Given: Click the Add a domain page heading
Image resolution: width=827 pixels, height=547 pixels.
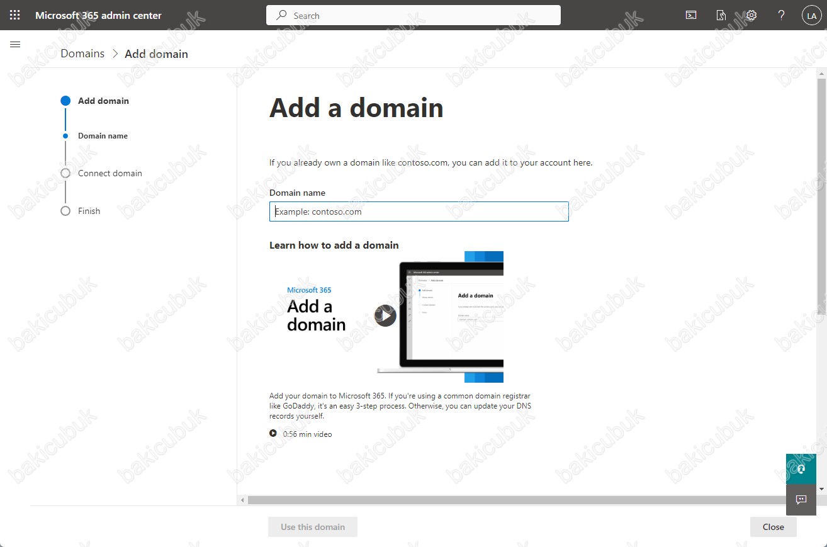Looking at the screenshot, I should 356,108.
